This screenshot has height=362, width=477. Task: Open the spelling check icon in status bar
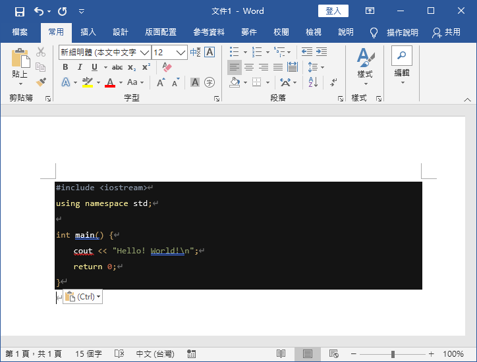click(119, 353)
